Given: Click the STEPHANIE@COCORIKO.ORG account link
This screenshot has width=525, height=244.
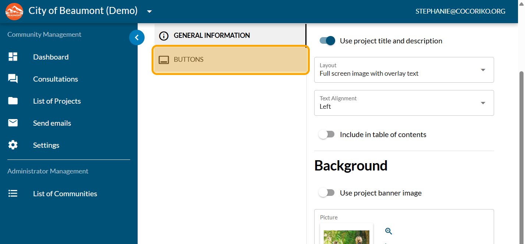Looking at the screenshot, I should pos(460,11).
